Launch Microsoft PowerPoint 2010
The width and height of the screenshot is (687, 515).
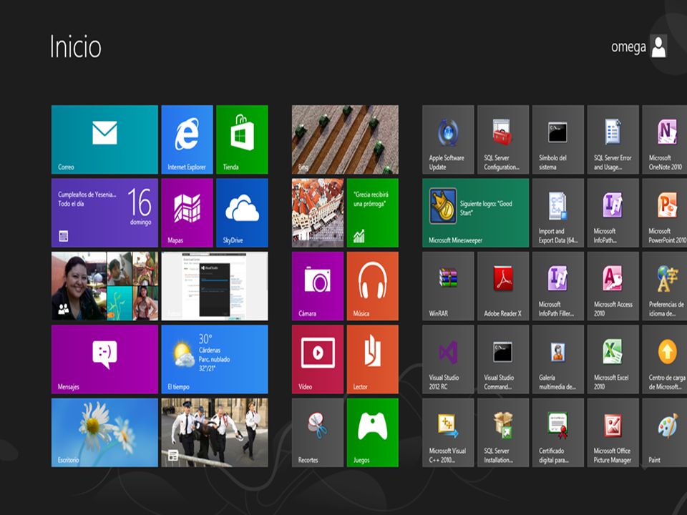(665, 212)
